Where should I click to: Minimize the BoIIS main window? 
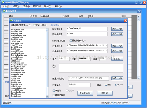(137, 2)
